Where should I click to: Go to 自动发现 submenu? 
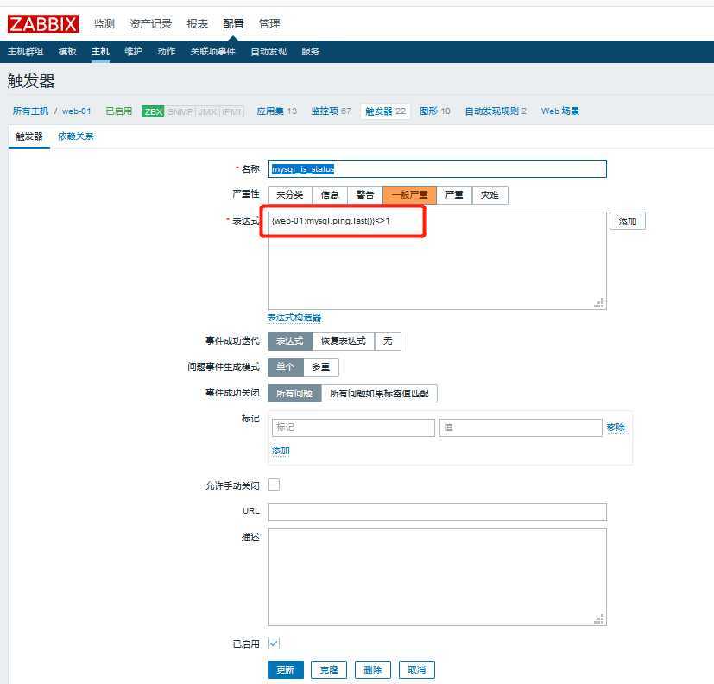click(269, 52)
